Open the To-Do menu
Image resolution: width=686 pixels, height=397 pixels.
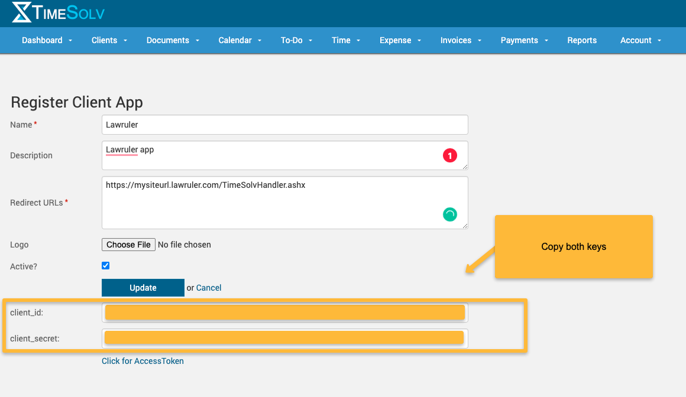coord(292,40)
